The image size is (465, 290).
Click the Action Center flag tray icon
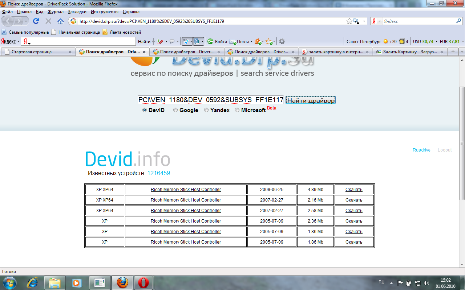[400, 283]
